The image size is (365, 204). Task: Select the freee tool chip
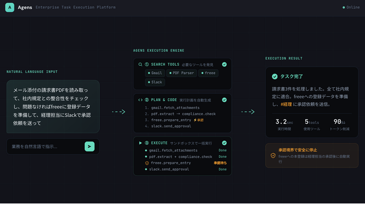pyautogui.click(x=208, y=73)
